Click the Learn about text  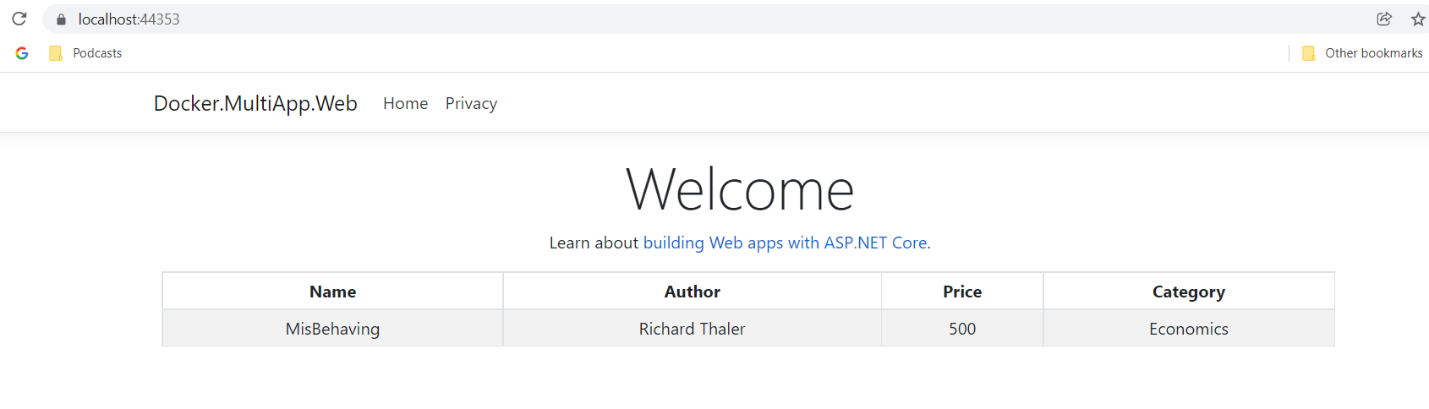(594, 243)
